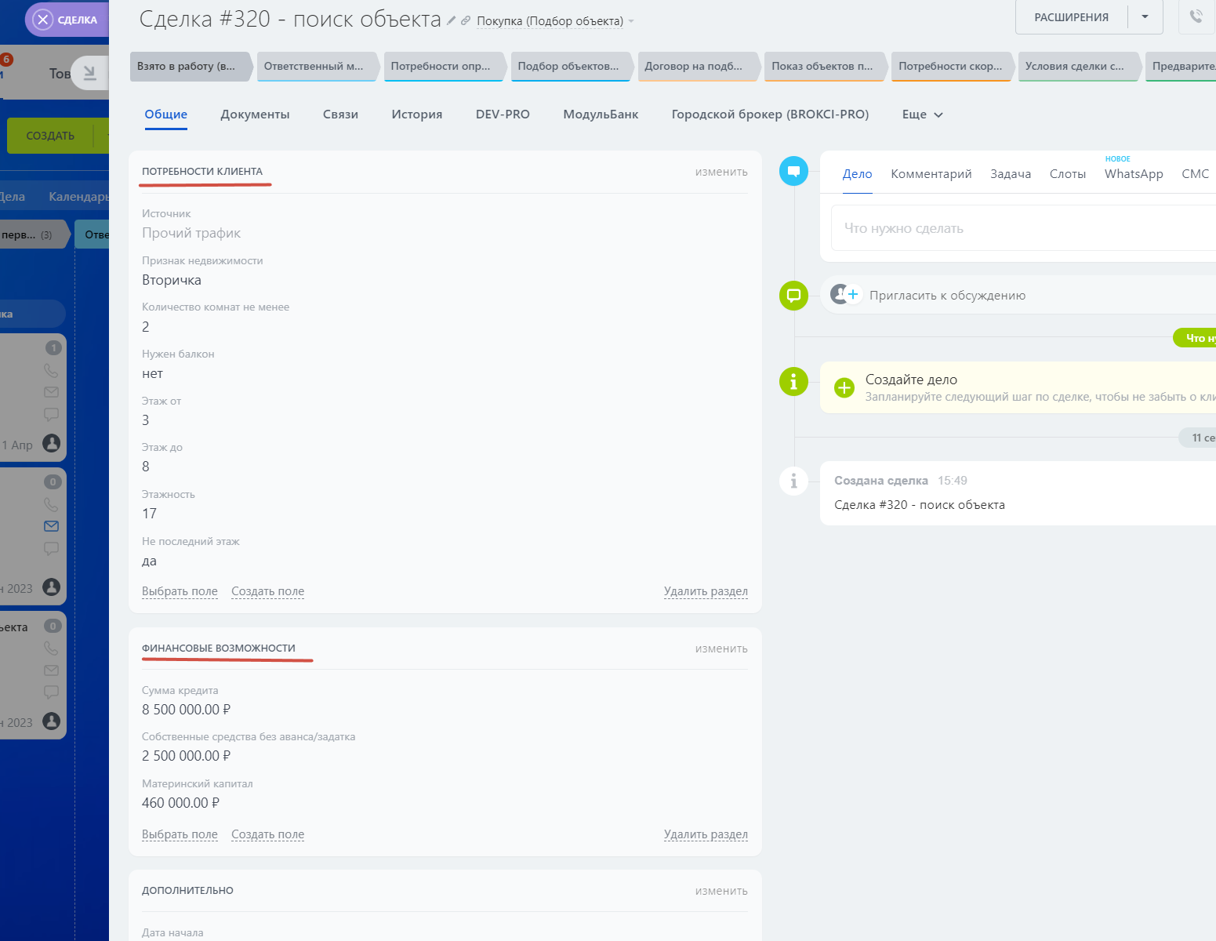Click изменить in the Финансовые возможности section
The width and height of the screenshot is (1216, 941).
(721, 649)
